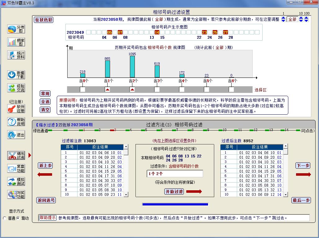Click the period count stepper left of 全部
The width and height of the screenshot is (319, 238).
(x=283, y=19)
